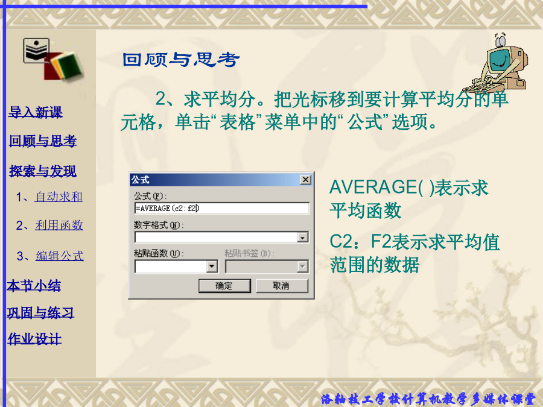Viewport: 543px width, 407px height.
Task: Open the 本节小结 sidebar link
Action: tap(34, 286)
